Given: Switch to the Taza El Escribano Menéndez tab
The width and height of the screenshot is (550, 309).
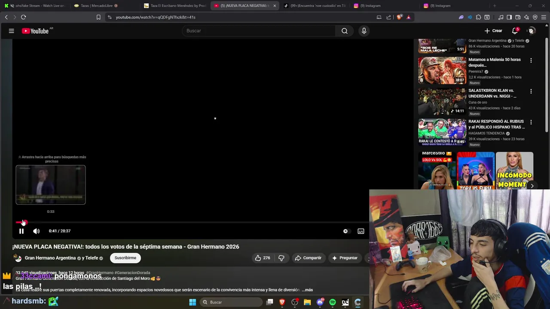Looking at the screenshot, I should point(174,6).
